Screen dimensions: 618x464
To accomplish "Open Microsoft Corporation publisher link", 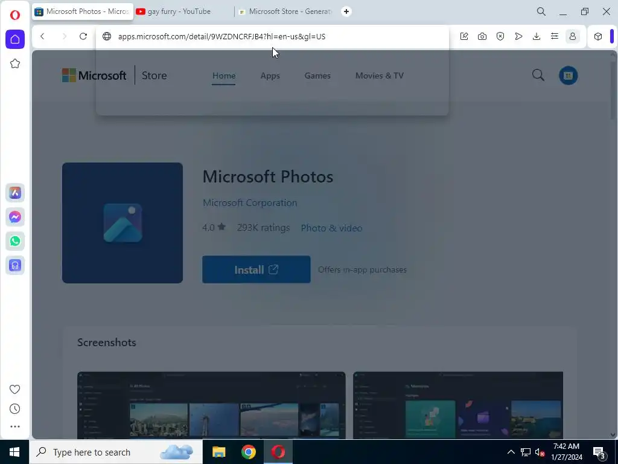I will (x=250, y=203).
